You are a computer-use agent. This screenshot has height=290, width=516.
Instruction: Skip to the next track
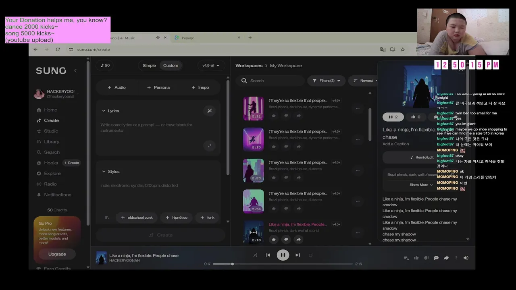coord(298,255)
